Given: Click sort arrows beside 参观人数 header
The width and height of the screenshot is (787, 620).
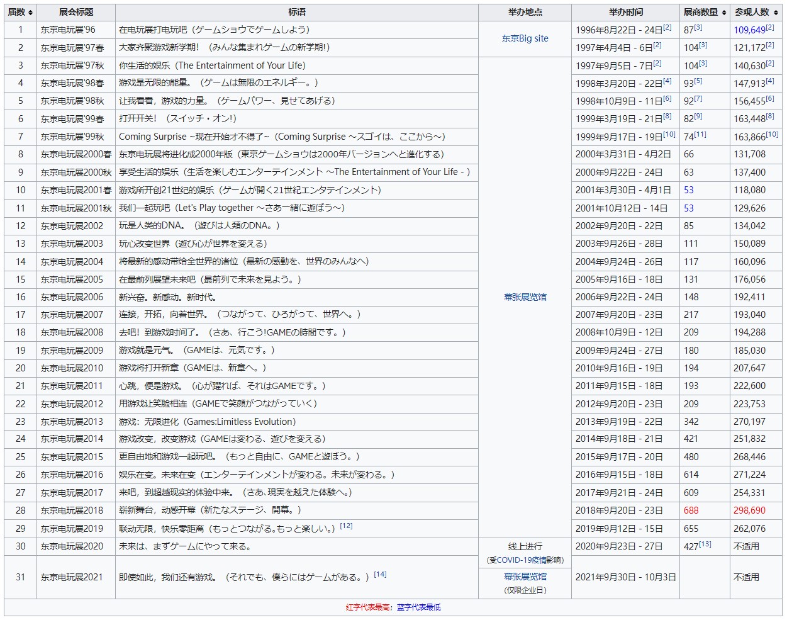Looking at the screenshot, I should 776,13.
